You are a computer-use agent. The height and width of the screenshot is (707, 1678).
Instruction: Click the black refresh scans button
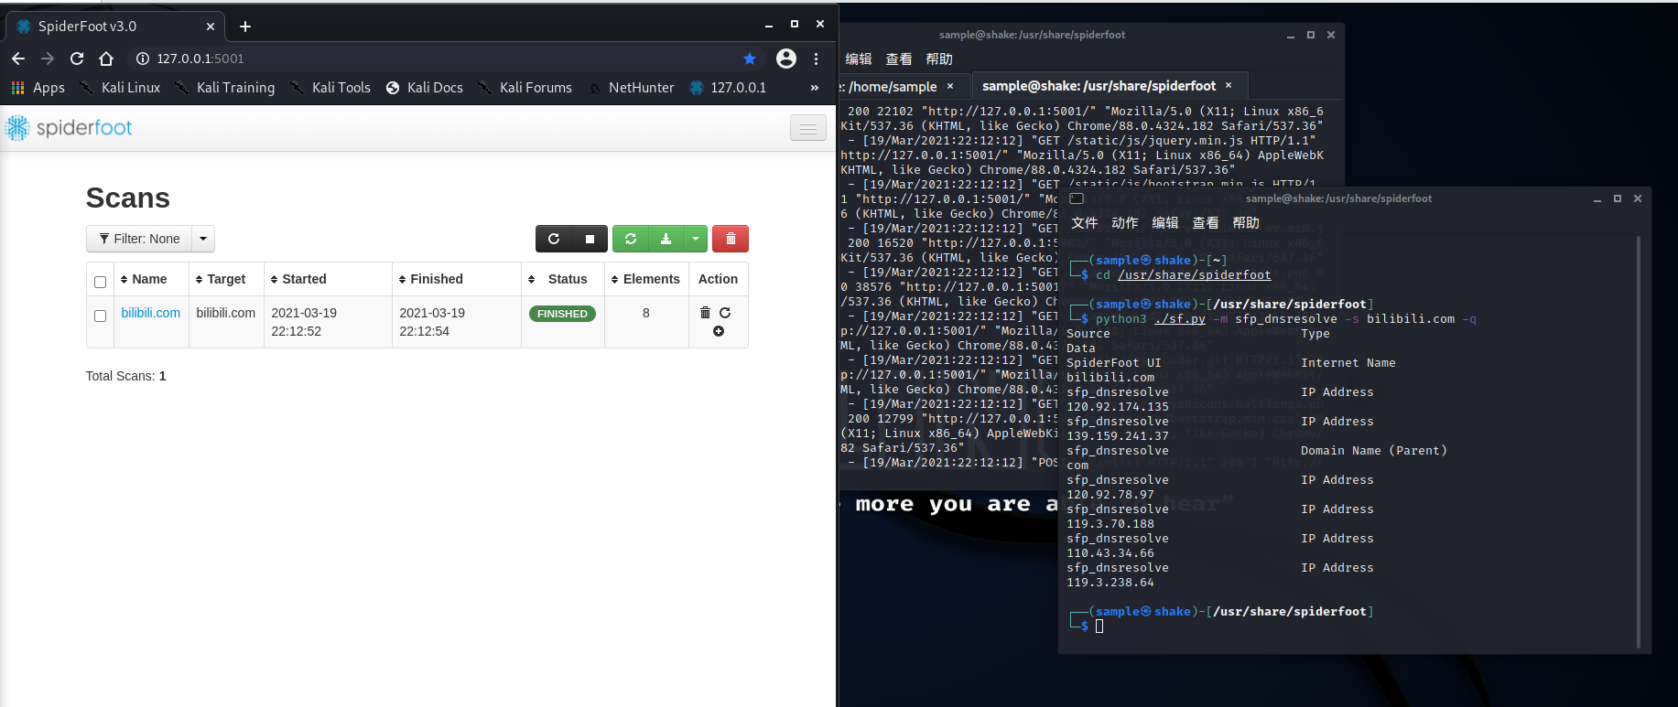pyautogui.click(x=554, y=239)
